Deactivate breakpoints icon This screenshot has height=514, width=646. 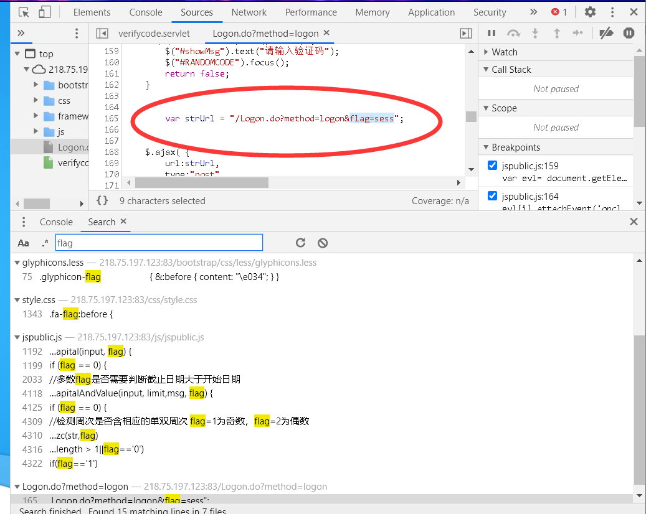tap(606, 33)
